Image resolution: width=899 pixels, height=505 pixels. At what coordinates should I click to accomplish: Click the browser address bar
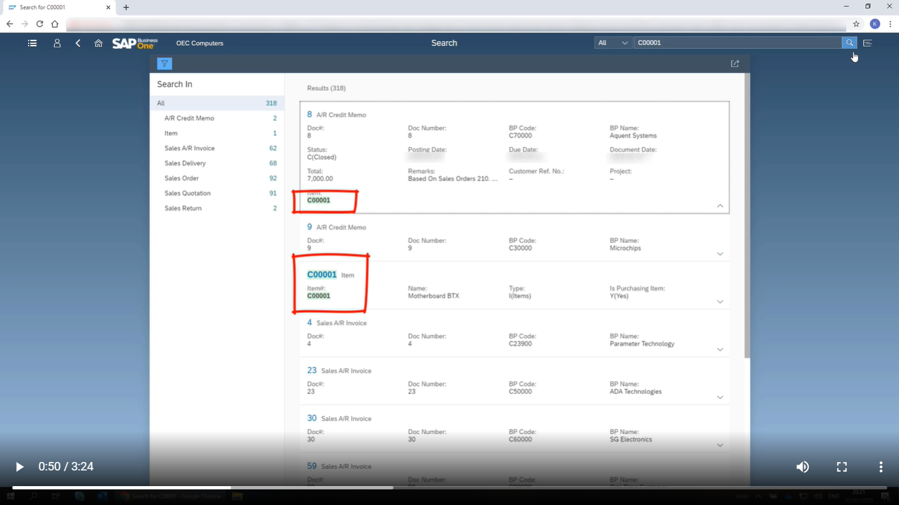(457, 24)
